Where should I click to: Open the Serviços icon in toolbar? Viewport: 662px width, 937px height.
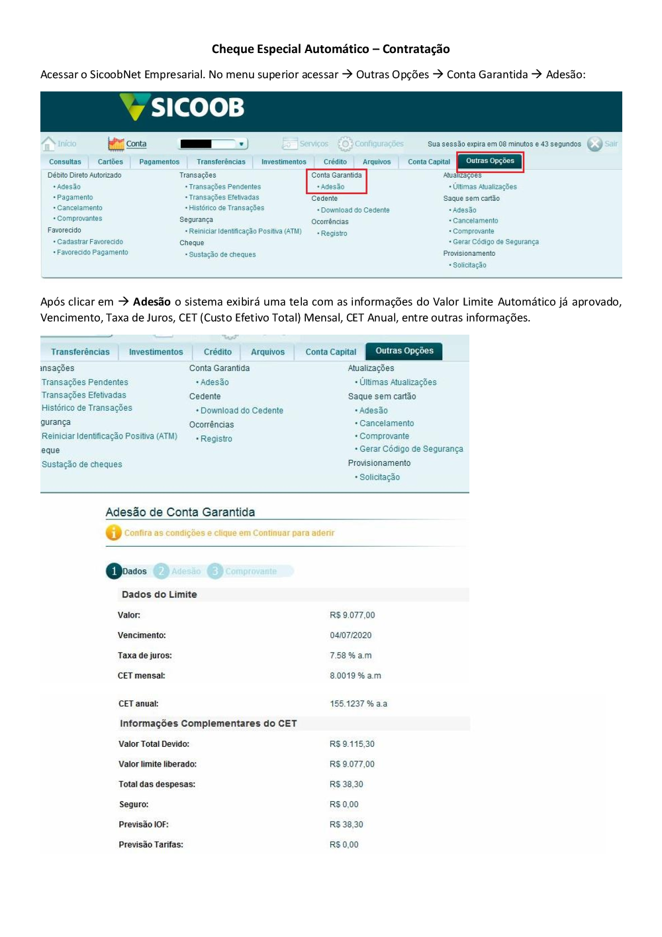pos(289,144)
